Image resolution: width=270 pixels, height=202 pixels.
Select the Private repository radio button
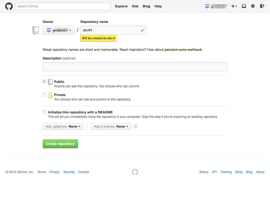point(44,95)
